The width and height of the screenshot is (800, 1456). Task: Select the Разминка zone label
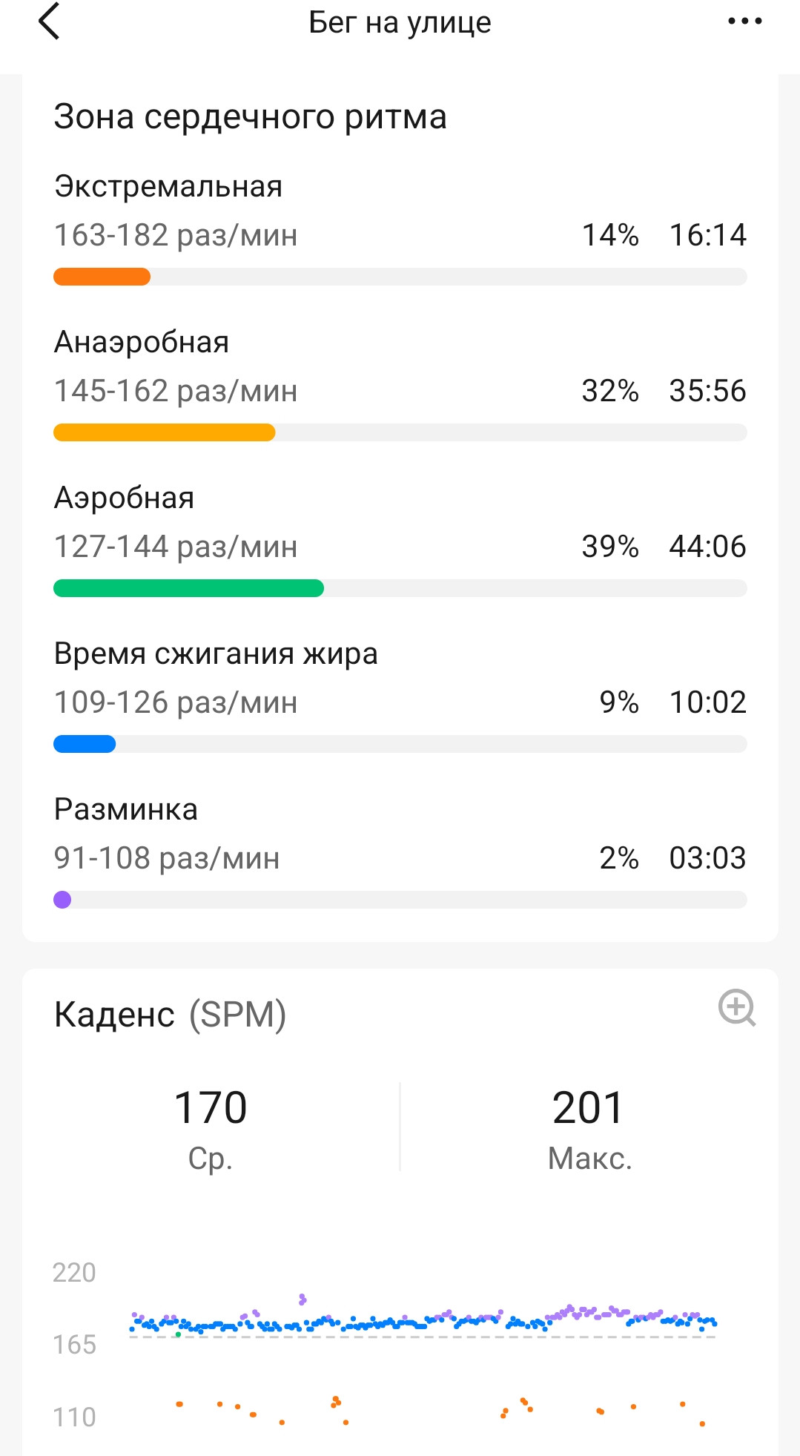(x=126, y=809)
